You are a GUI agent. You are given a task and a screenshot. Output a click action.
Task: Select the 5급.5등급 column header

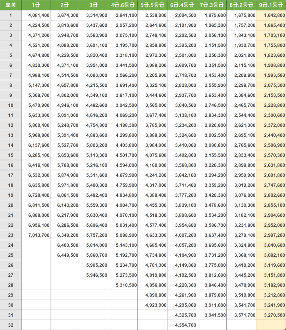pos(152,5)
